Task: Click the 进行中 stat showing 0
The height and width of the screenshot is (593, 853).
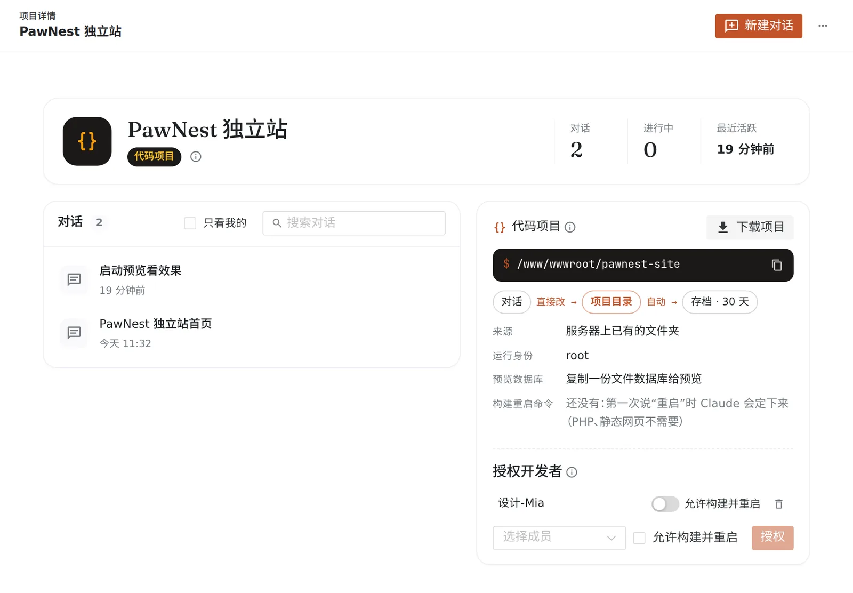Action: coord(658,141)
